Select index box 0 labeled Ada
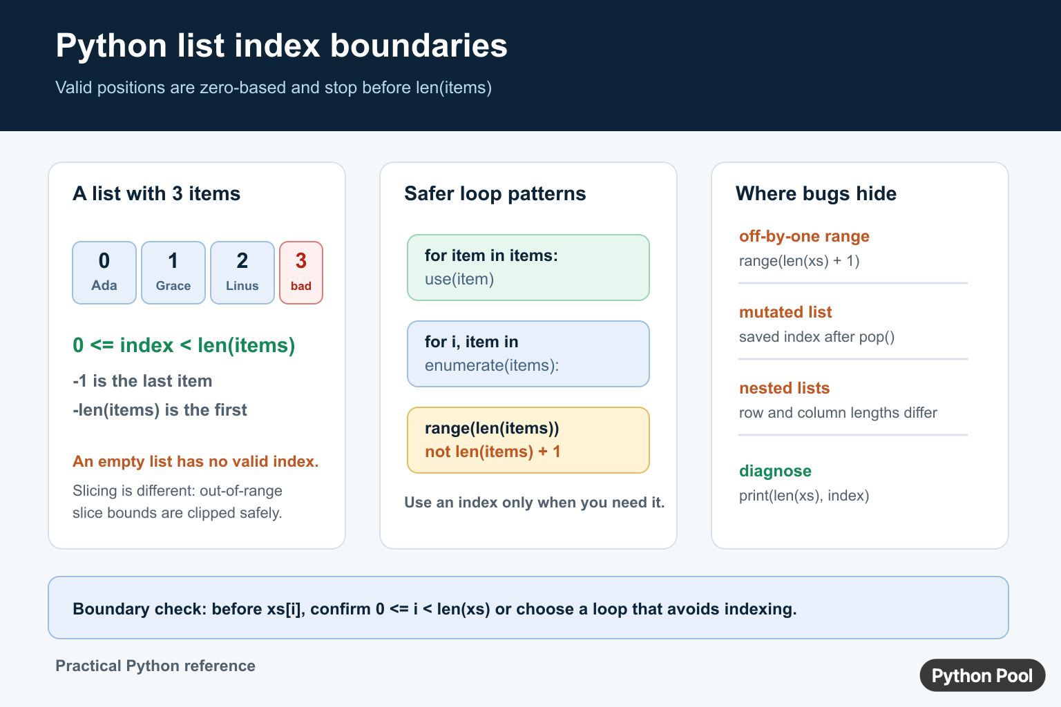The height and width of the screenshot is (707, 1061). (x=104, y=273)
